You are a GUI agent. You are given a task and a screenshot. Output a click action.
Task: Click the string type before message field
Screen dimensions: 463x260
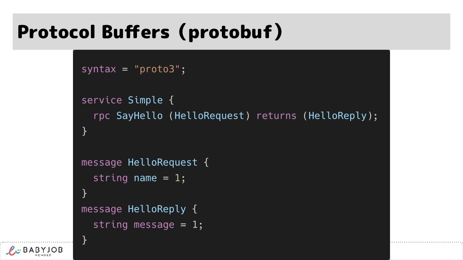click(x=110, y=225)
